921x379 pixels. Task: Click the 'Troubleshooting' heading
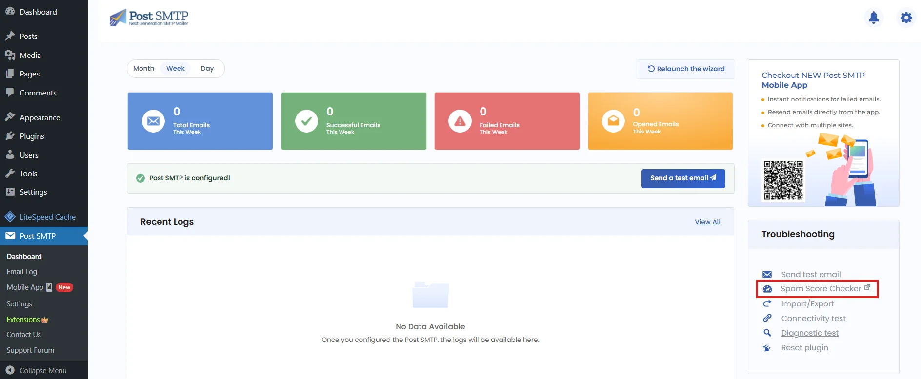[x=798, y=234]
